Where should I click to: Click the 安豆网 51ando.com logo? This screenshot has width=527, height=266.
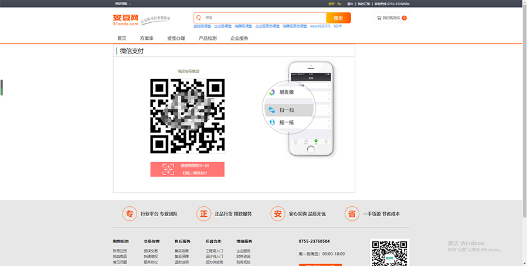125,20
